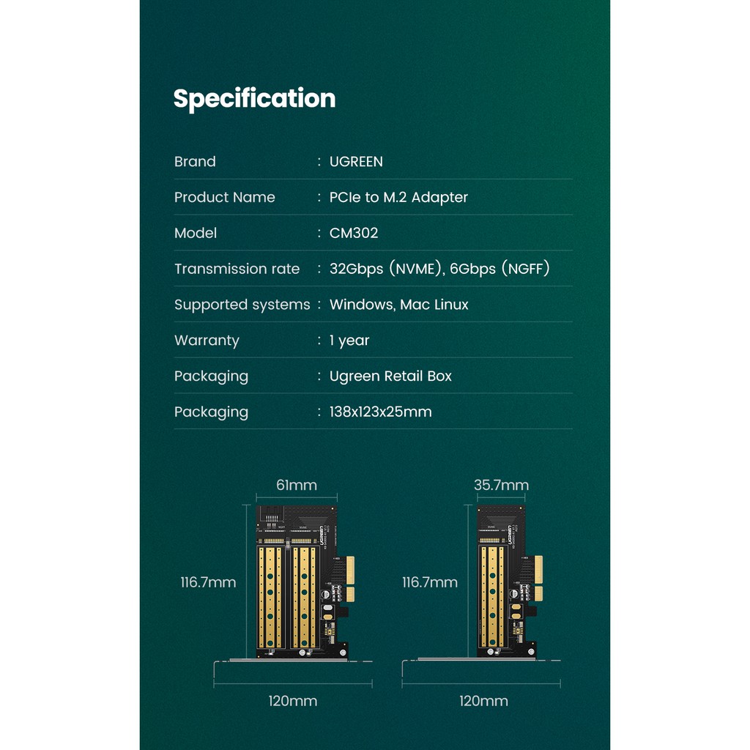Click the CM302 model number

354,234
